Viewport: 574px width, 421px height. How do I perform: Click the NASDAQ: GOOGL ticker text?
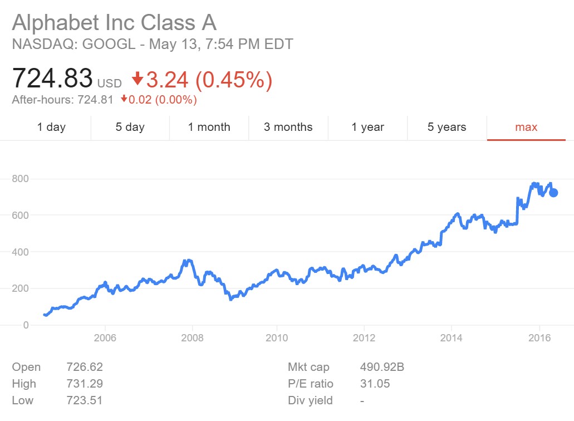click(x=73, y=44)
